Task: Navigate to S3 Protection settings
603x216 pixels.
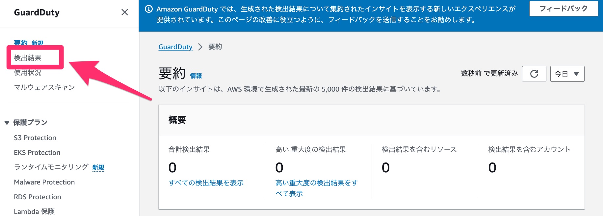Action: [35, 138]
